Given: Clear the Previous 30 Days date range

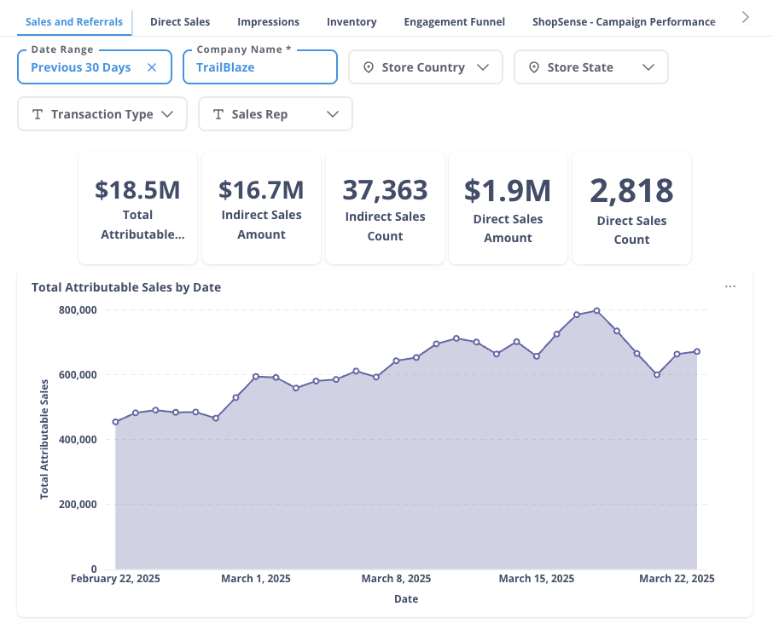Looking at the screenshot, I should click(152, 67).
